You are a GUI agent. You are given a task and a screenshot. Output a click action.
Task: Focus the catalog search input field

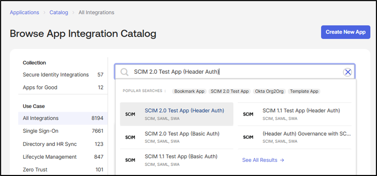pyautogui.click(x=235, y=72)
